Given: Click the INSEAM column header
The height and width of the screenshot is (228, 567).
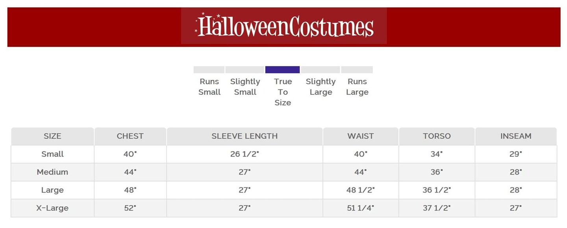Looking at the screenshot, I should [516, 136].
